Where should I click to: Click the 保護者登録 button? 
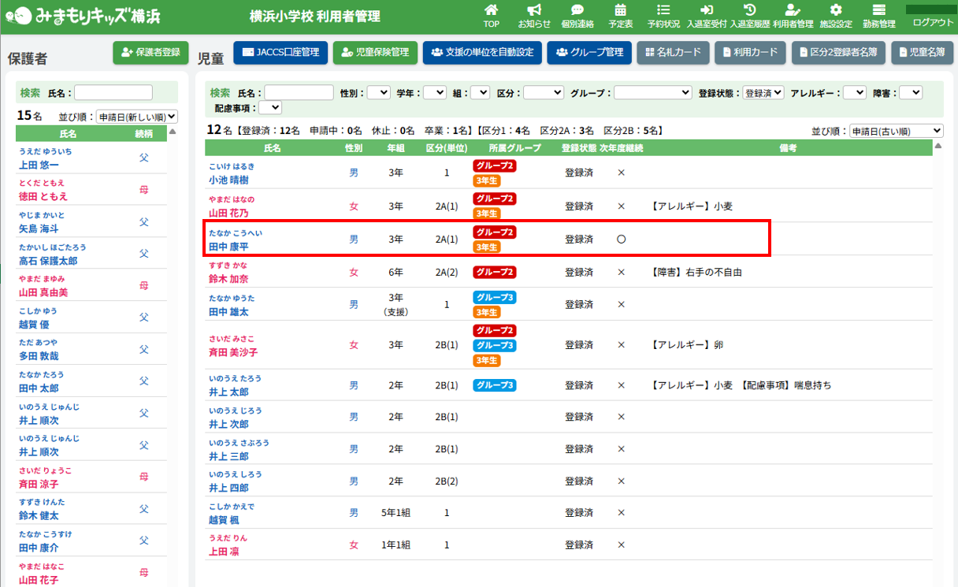151,53
